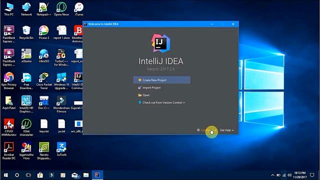
Task: Select the CPUID HWMonitor shortcut
Action: [9, 127]
